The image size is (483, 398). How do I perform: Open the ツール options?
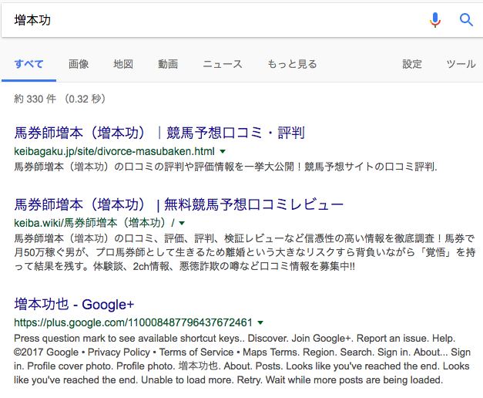[x=461, y=64]
